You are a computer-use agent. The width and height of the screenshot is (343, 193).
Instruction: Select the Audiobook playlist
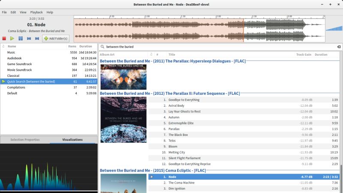[49, 58]
